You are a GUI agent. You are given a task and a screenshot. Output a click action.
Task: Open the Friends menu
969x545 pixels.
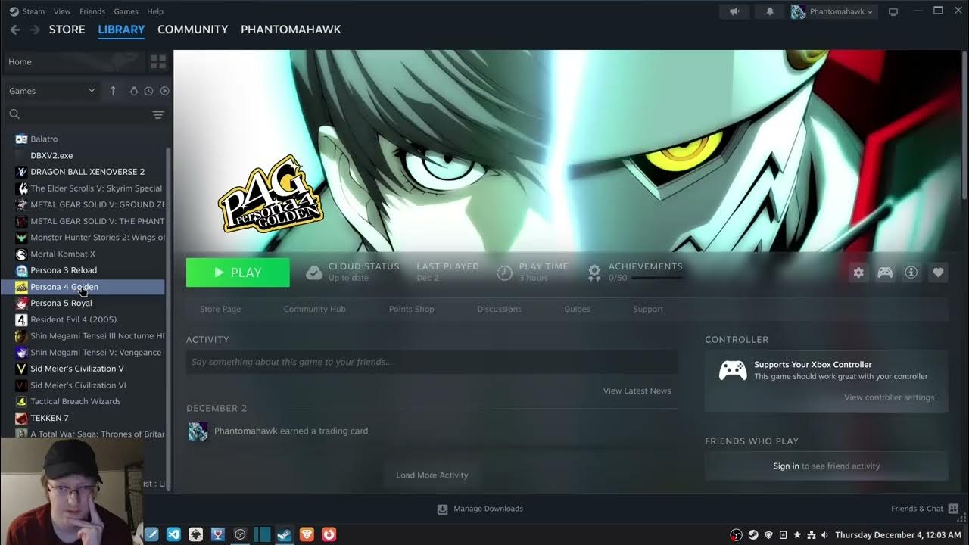pos(92,11)
